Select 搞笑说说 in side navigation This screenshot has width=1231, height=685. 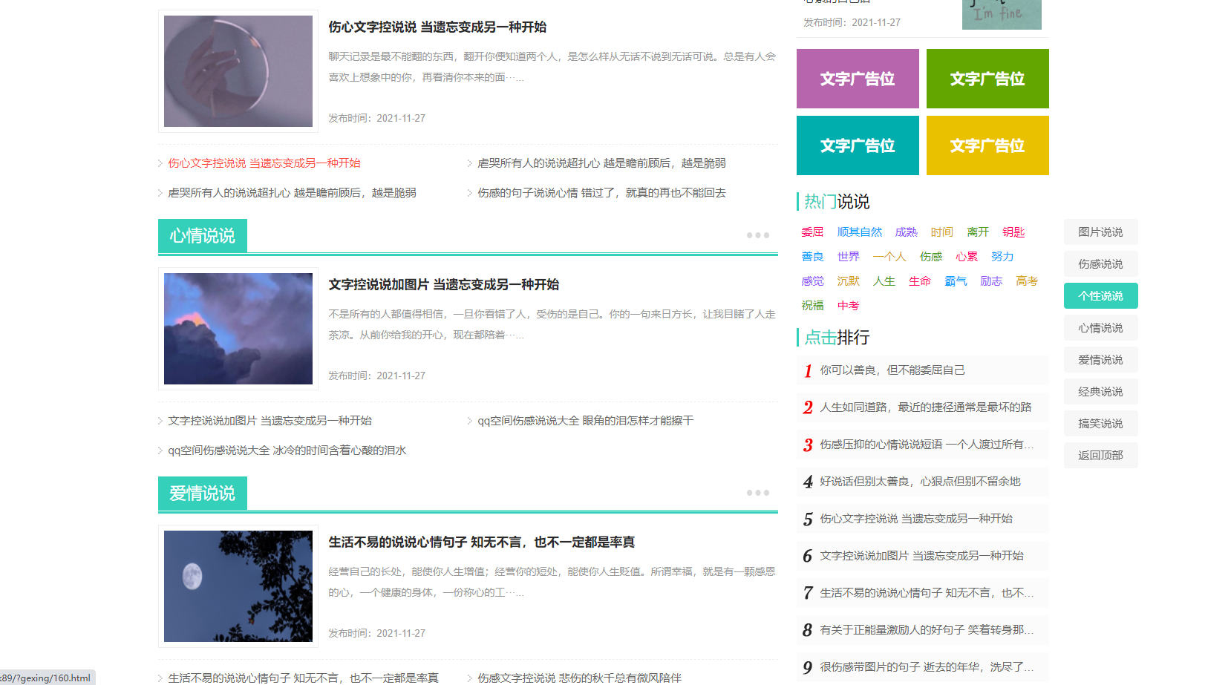tap(1101, 423)
